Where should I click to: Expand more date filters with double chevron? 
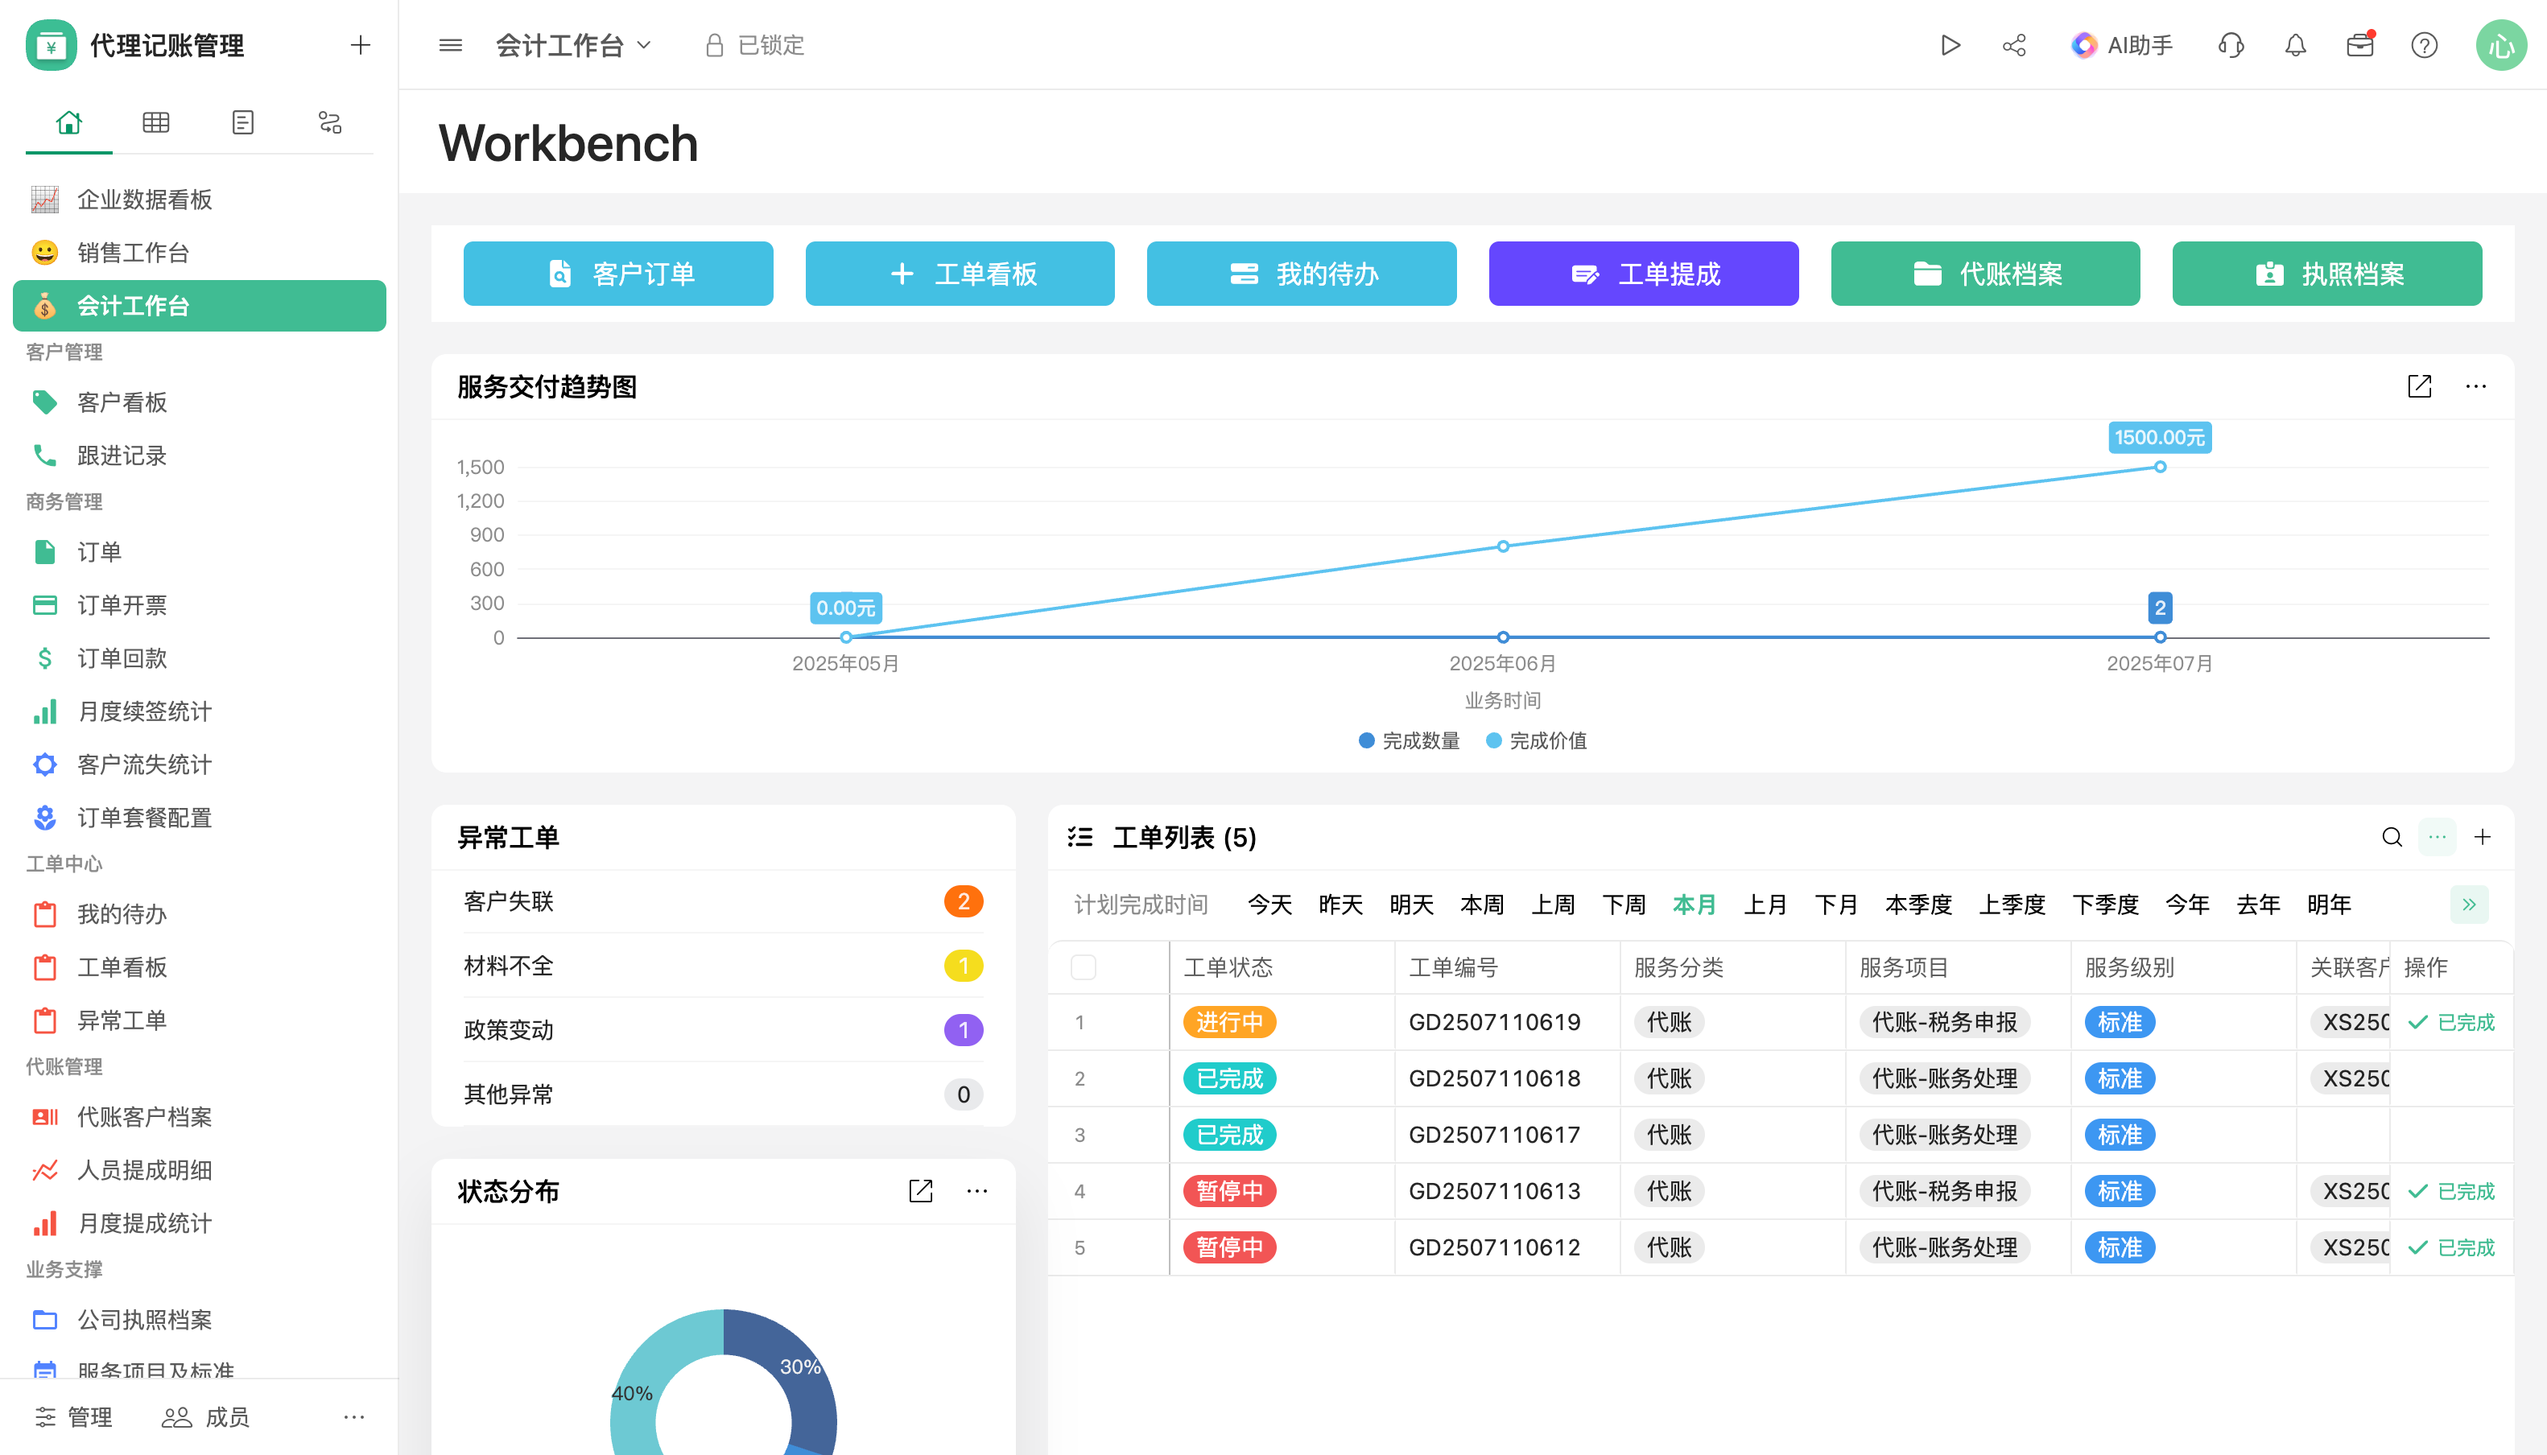point(2469,905)
